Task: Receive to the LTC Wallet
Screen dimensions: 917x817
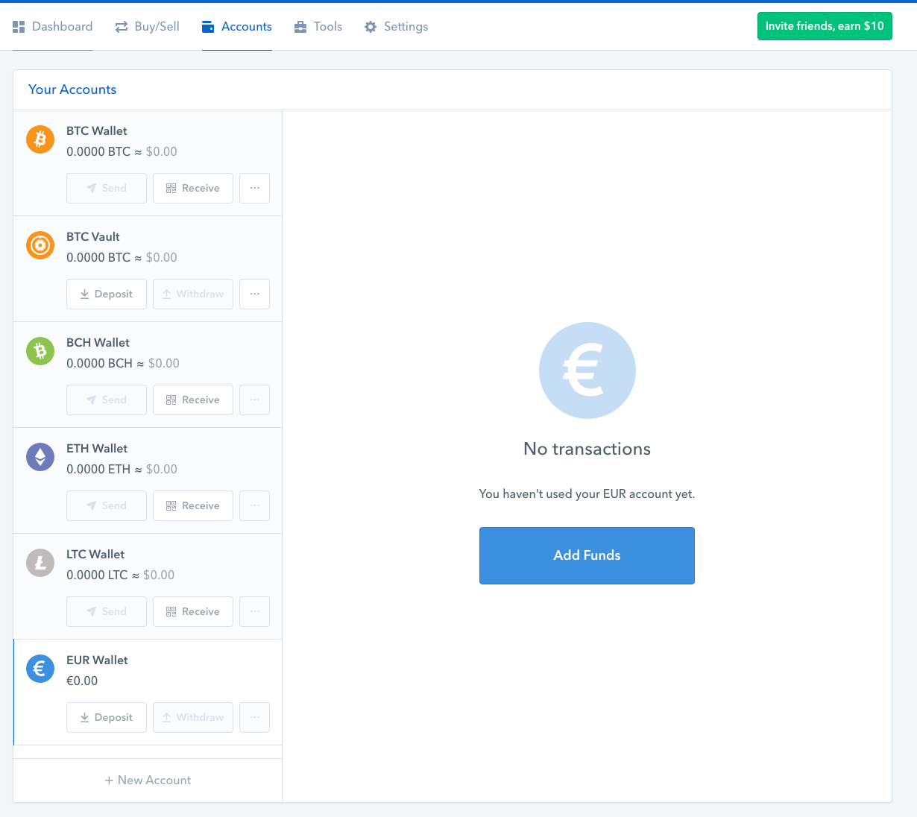Action: [x=193, y=612]
